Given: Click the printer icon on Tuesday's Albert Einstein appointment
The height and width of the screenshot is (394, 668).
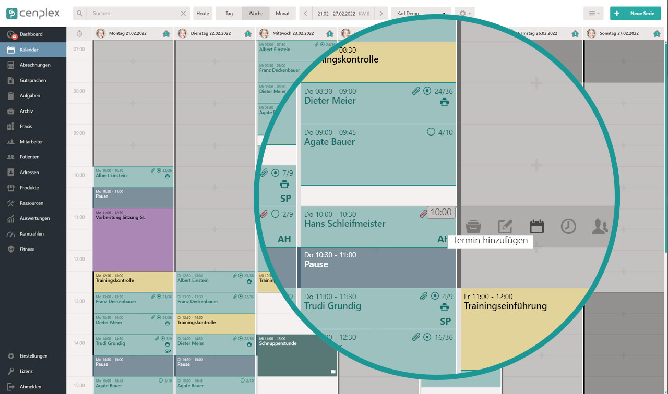Looking at the screenshot, I should 249,281.
